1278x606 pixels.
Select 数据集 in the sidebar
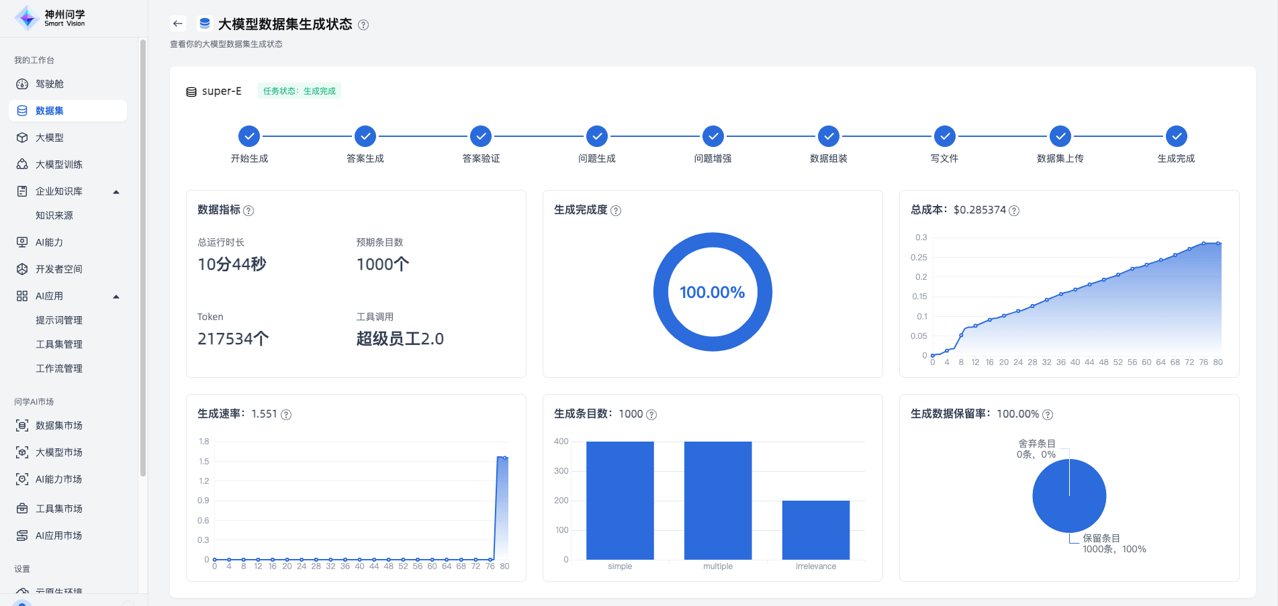pyautogui.click(x=68, y=111)
